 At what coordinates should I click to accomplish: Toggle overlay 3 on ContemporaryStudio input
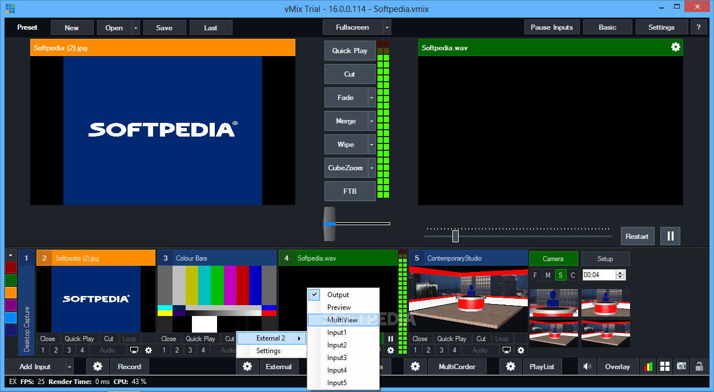click(x=442, y=350)
